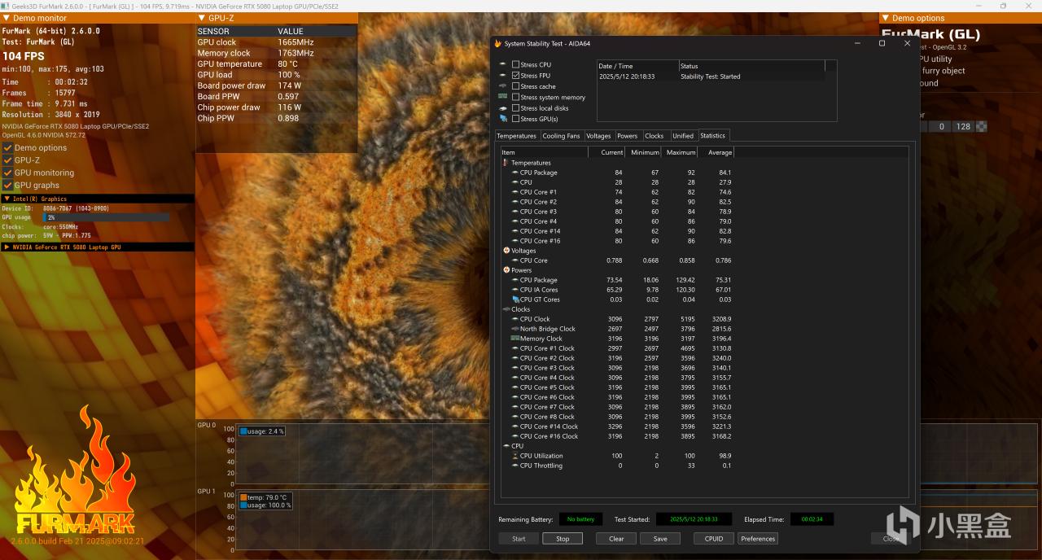Toggle the FurMark Demo options checkbox
Screen dimensions: 1042x560
click(7, 147)
